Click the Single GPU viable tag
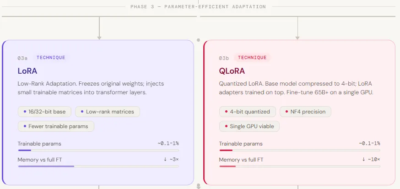 pyautogui.click(x=249, y=126)
